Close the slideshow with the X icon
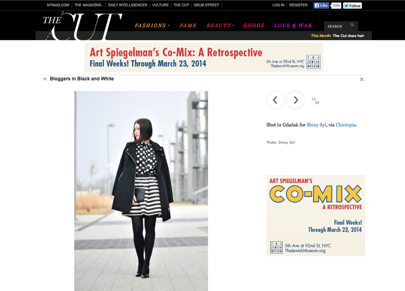This screenshot has width=405, height=291. tap(362, 80)
